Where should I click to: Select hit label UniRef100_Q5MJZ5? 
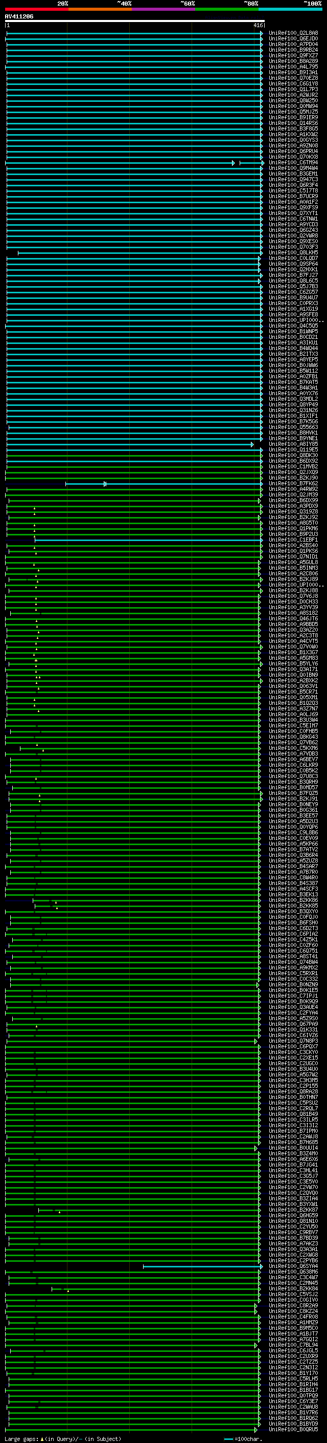pyautogui.click(x=293, y=112)
